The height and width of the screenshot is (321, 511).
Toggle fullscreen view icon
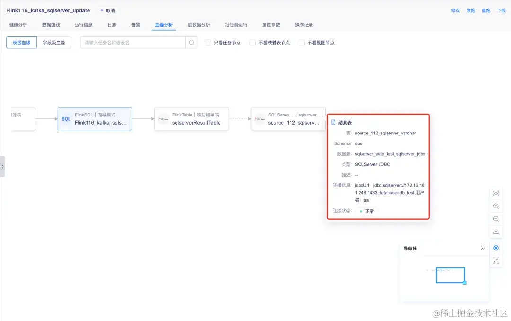pyautogui.click(x=496, y=260)
